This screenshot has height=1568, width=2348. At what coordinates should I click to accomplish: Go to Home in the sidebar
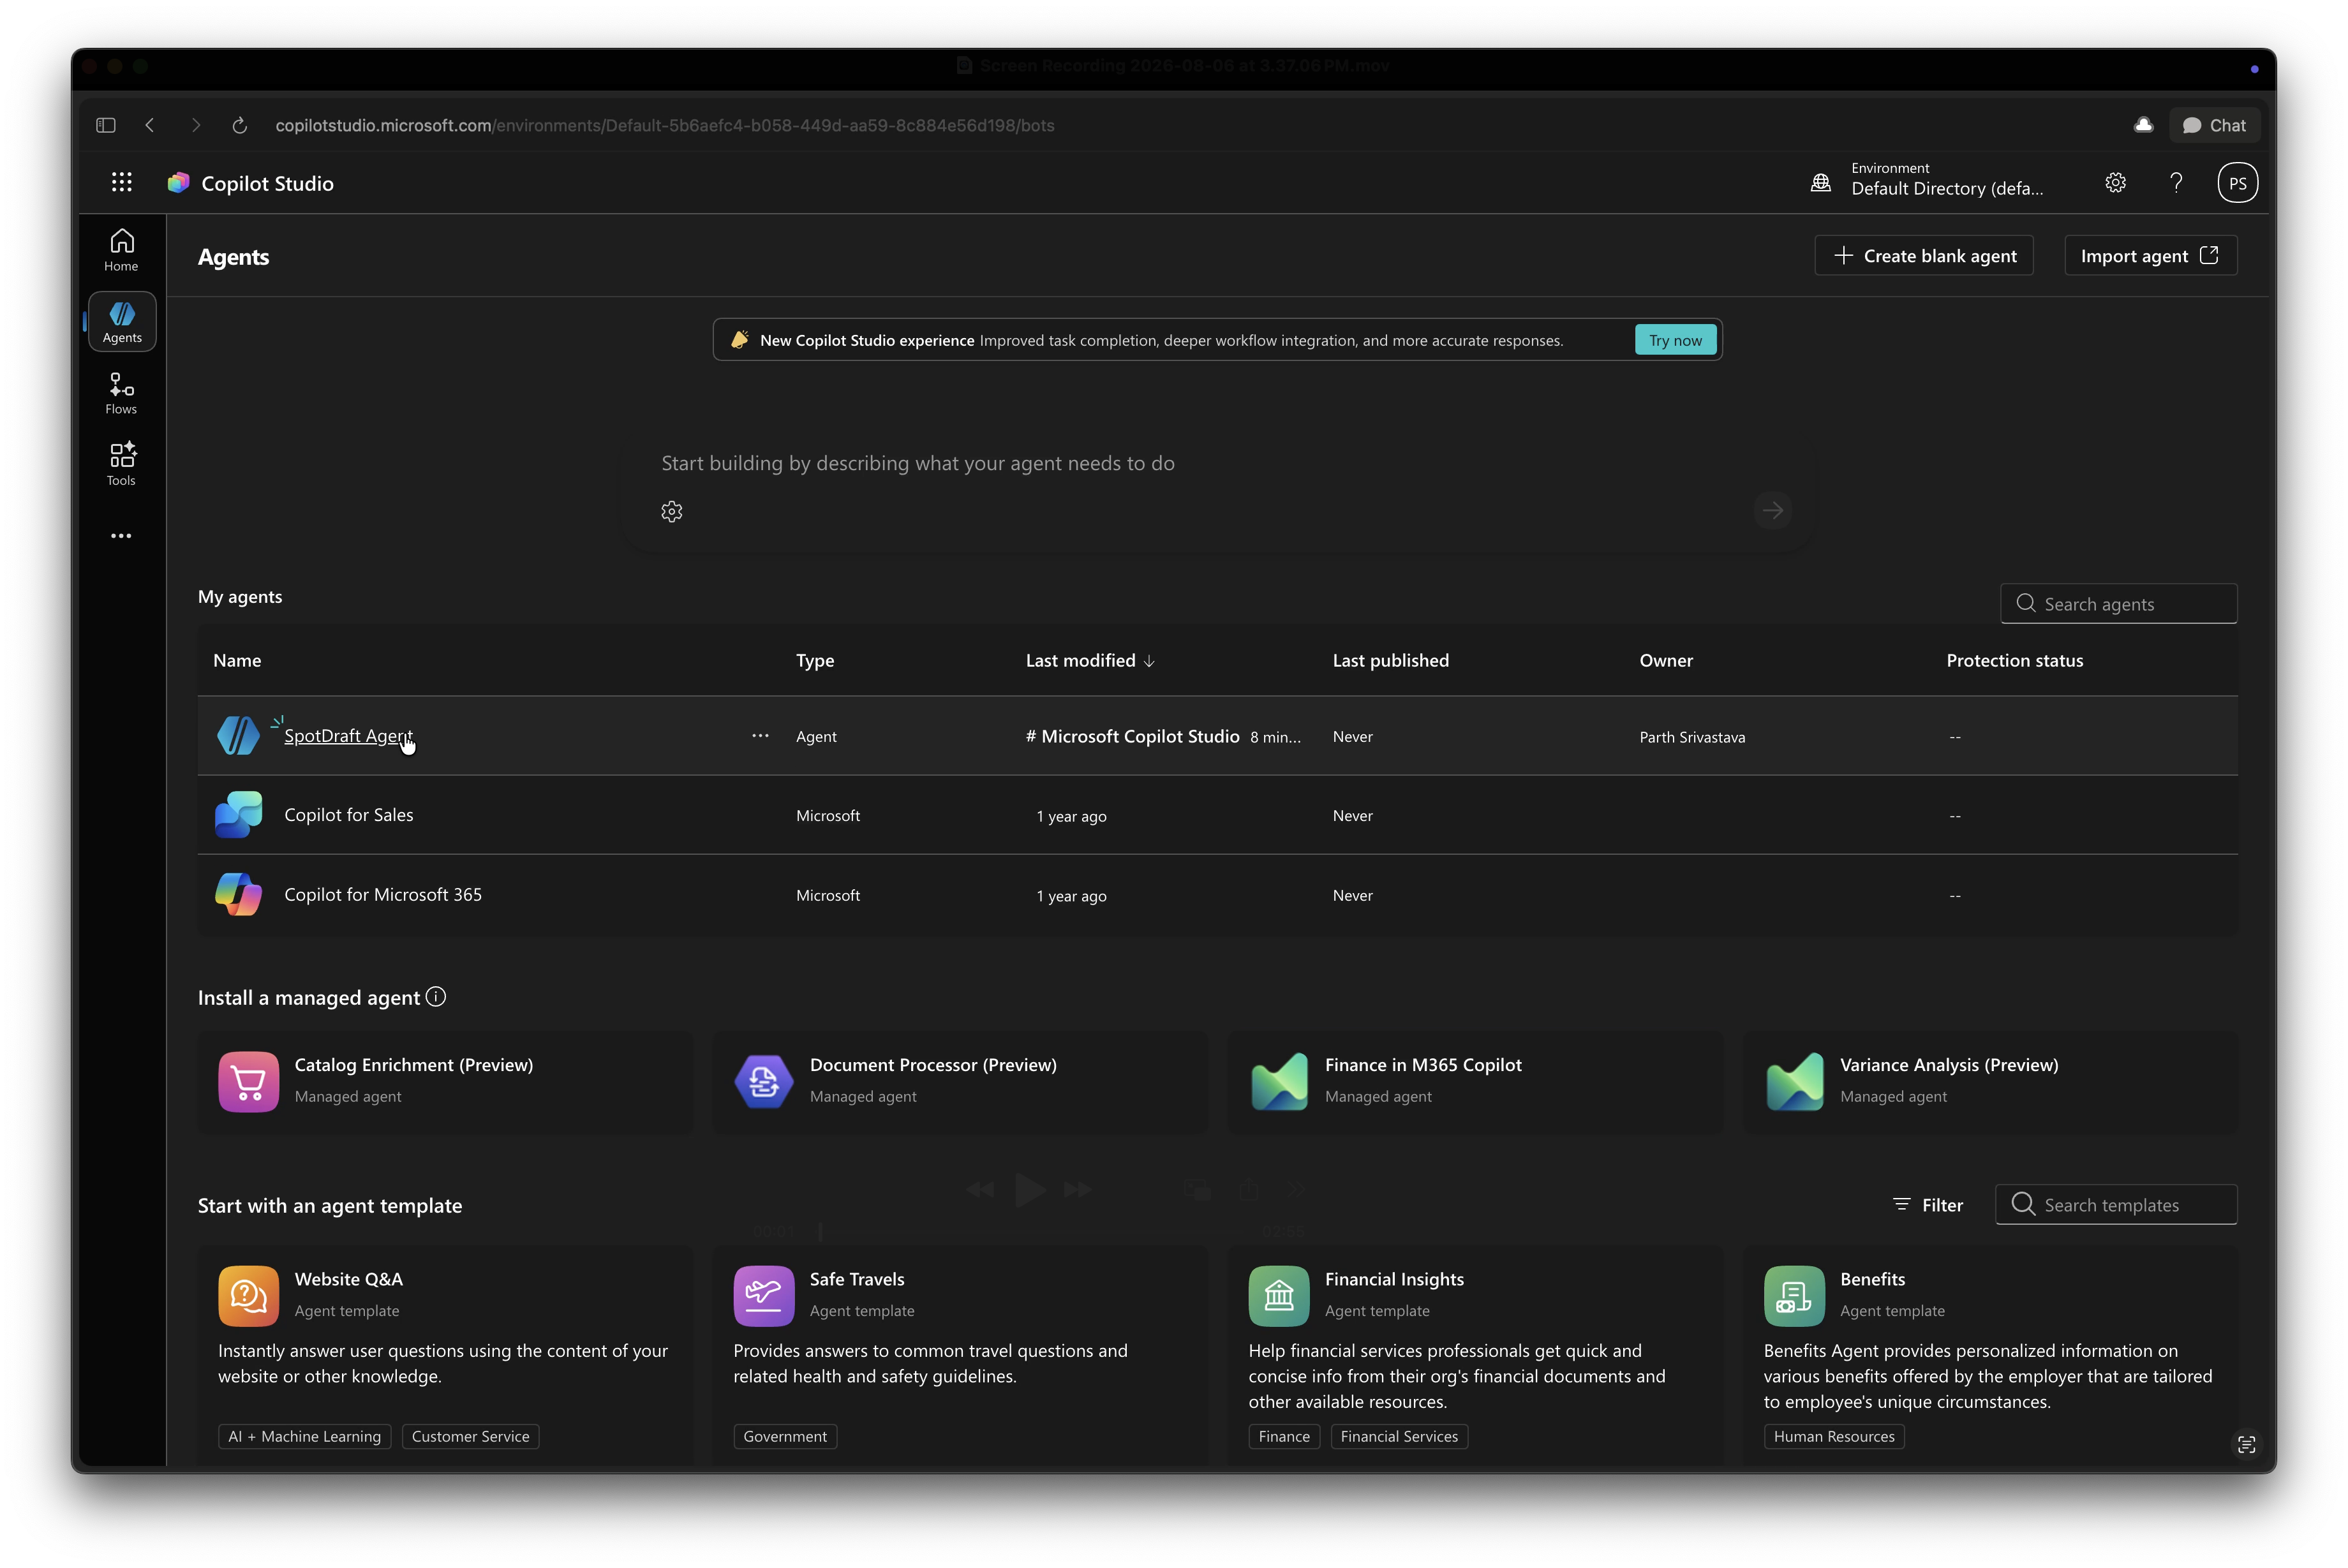tap(122, 250)
